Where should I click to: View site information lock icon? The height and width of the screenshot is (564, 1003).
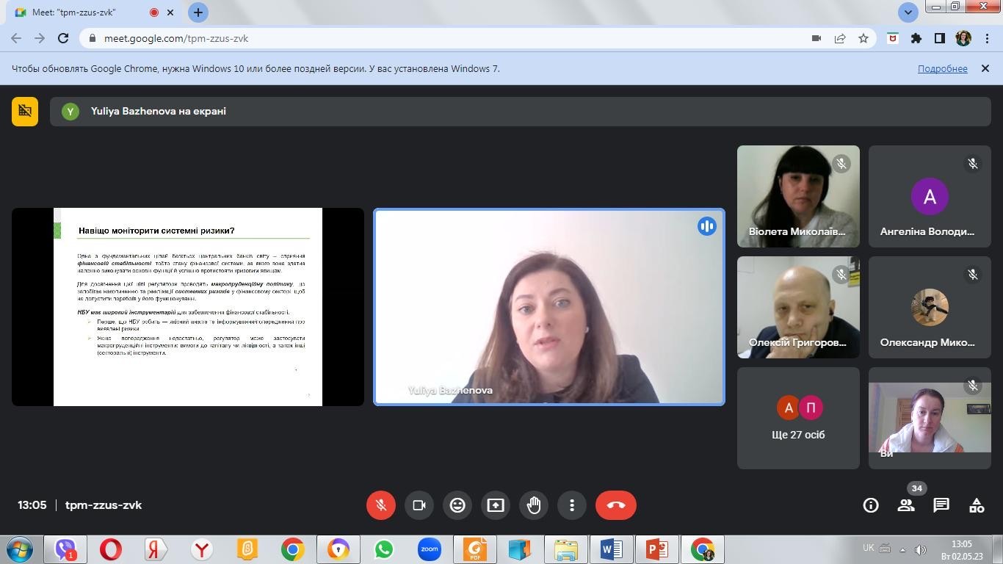(93, 38)
